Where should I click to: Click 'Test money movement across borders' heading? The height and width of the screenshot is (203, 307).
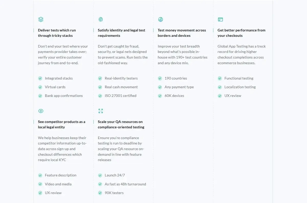click(x=182, y=33)
